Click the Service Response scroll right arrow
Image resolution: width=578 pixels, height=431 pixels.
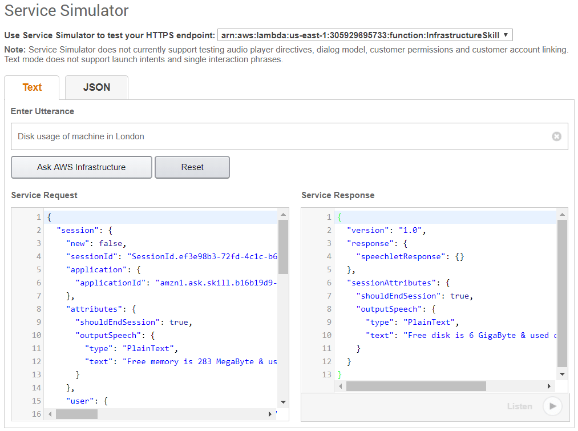[549, 386]
